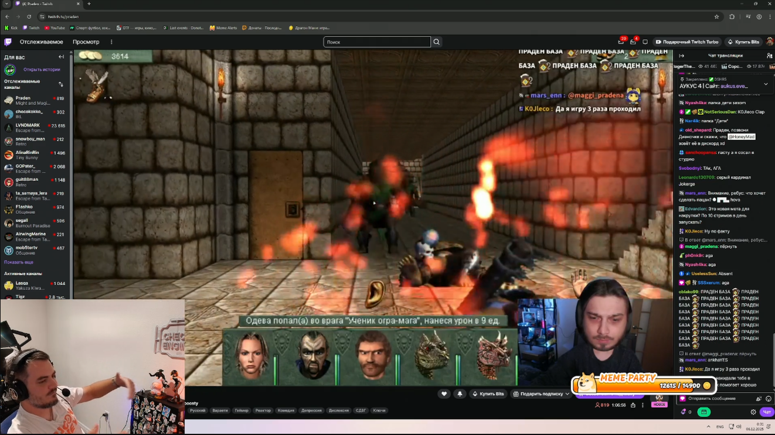The width and height of the screenshot is (775, 435).
Task: Open YouTube bookmark
Action: point(55,28)
